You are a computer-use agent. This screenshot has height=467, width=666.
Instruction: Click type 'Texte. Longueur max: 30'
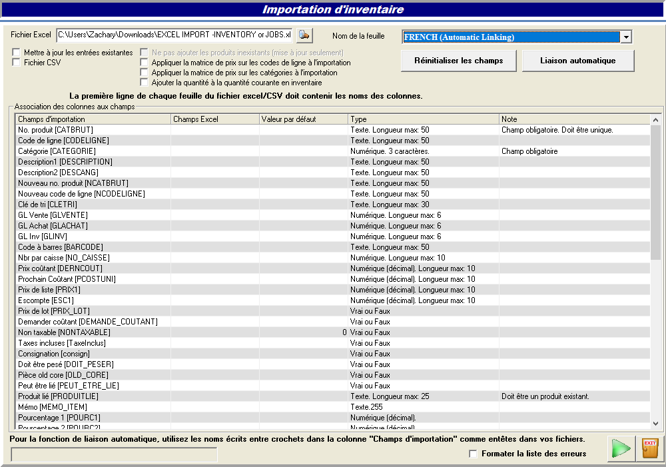coord(390,205)
